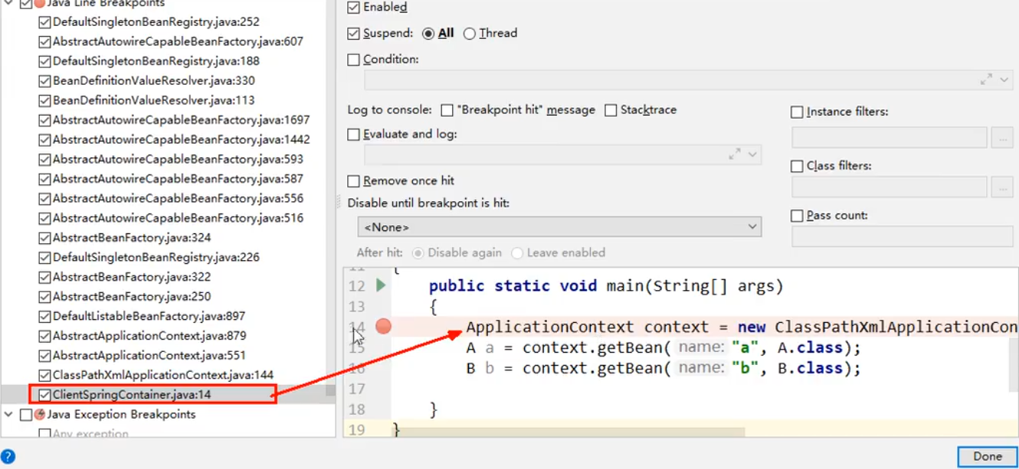Click the Class filters input field
Screen dimensions: 1019x469
coord(890,187)
